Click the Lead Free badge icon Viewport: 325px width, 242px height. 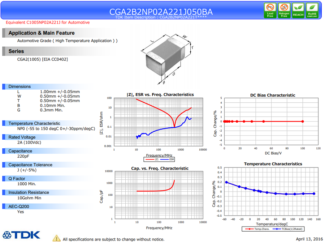click(x=270, y=10)
